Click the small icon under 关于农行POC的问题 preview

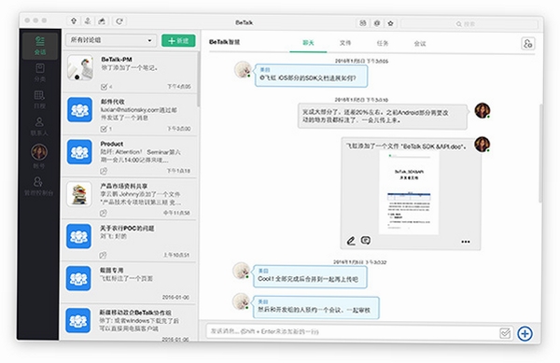[104, 255]
